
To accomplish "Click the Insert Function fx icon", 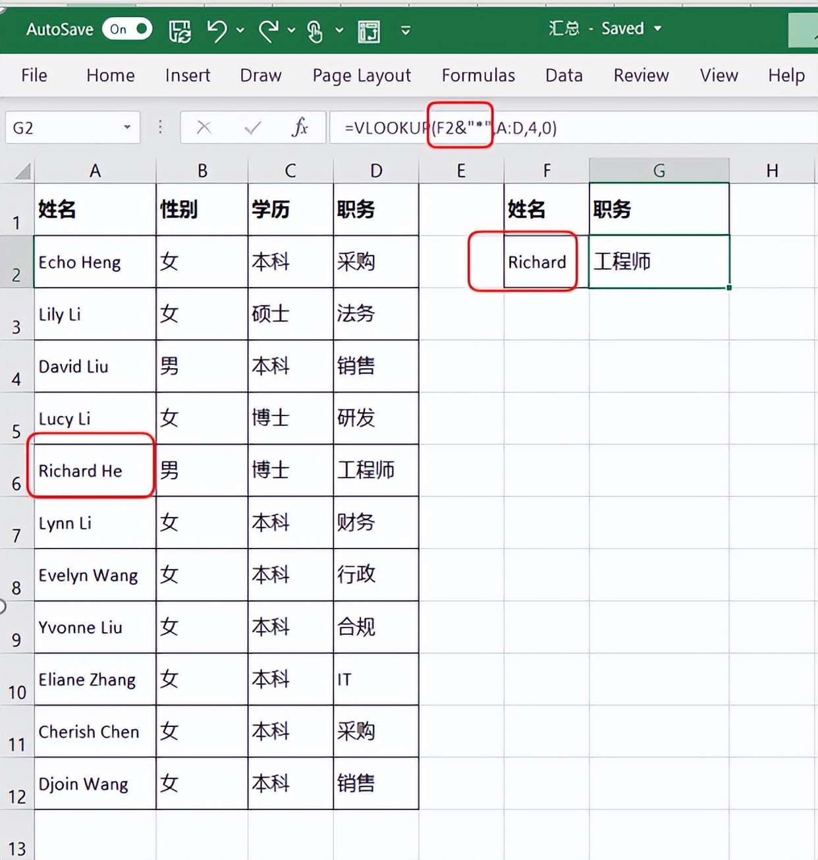I will click(300, 127).
